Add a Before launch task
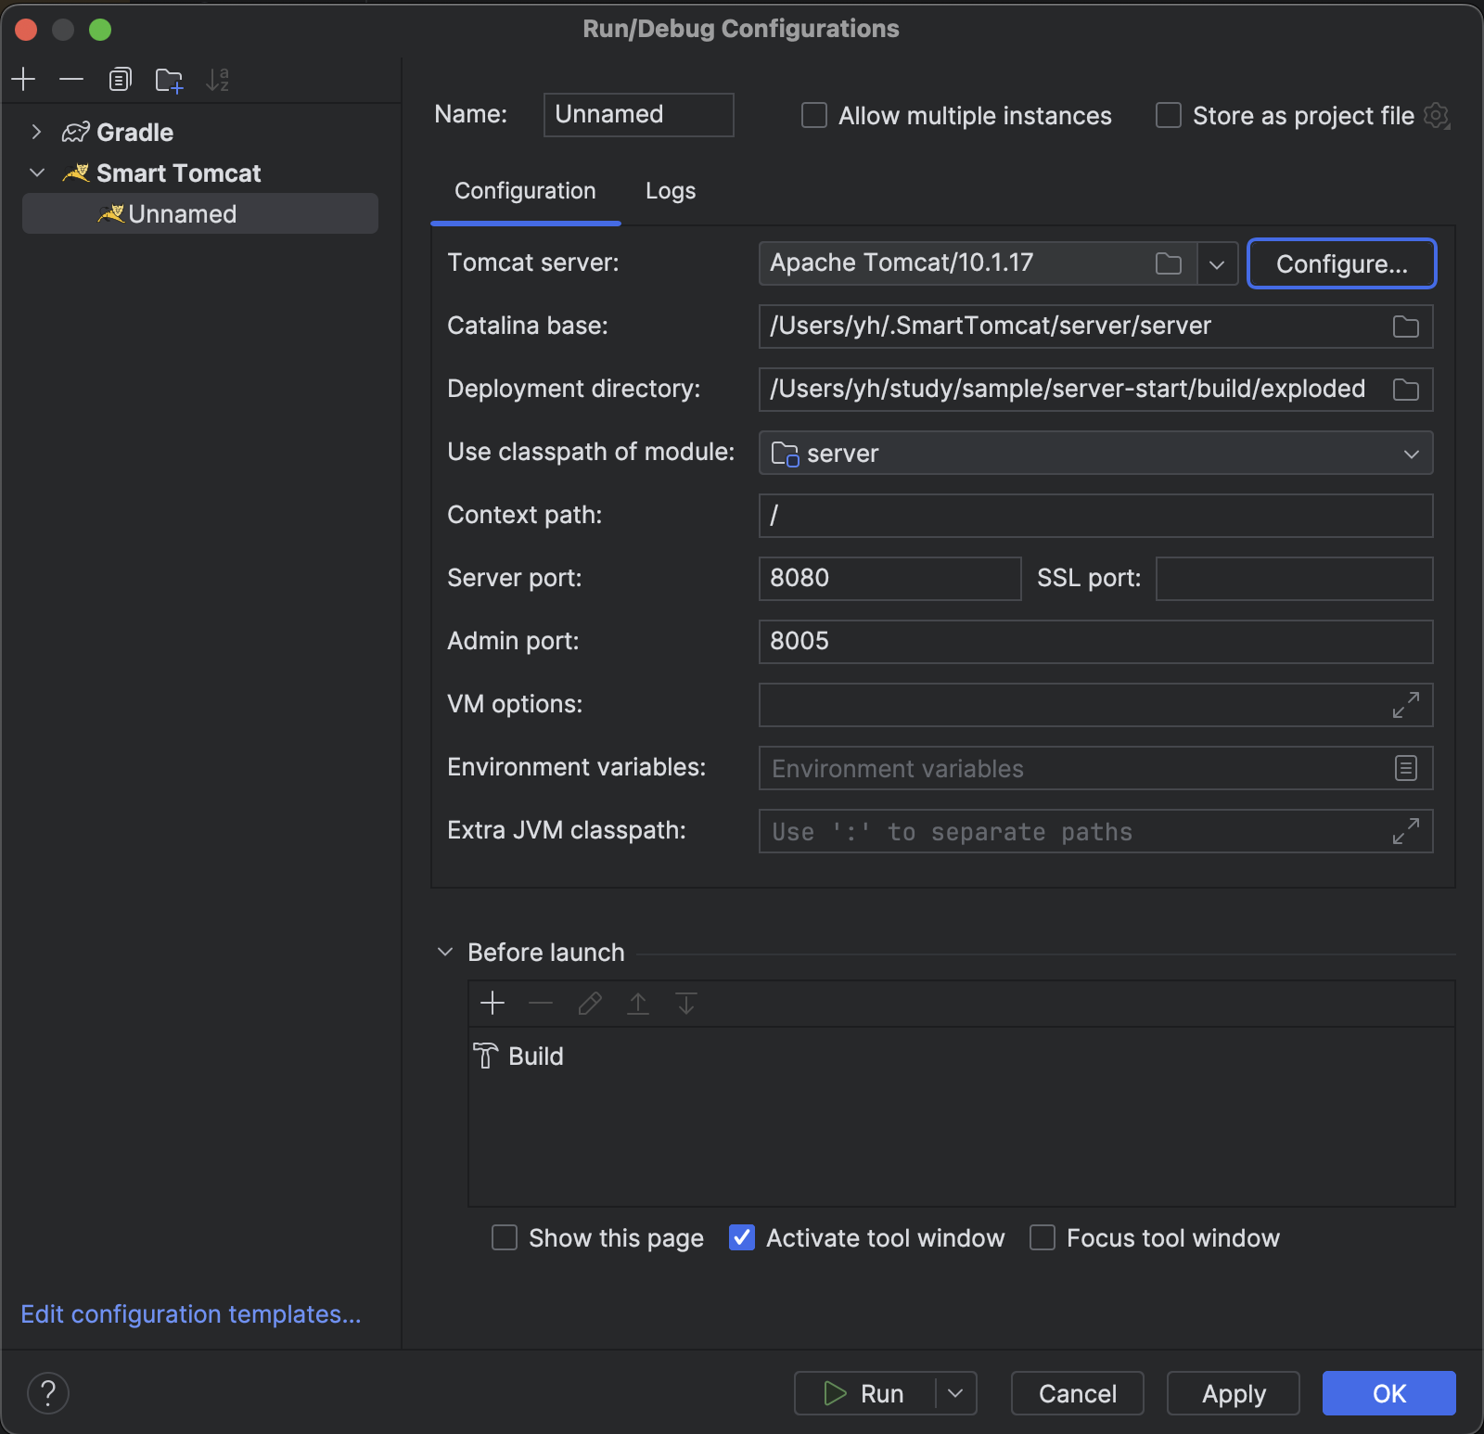Screen dimensions: 1484x1434 tap(493, 1004)
